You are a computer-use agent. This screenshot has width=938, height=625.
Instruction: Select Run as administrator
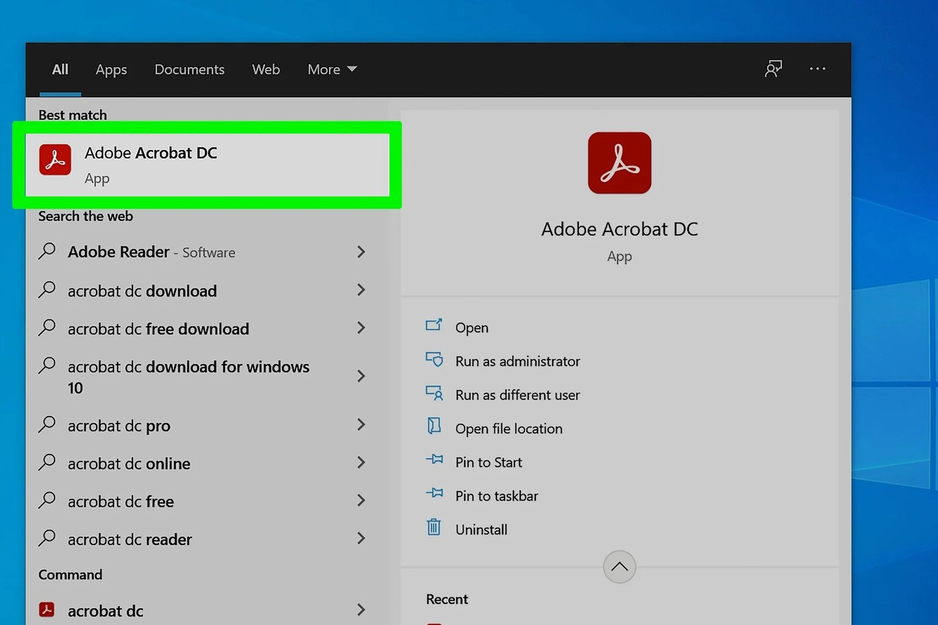click(518, 361)
